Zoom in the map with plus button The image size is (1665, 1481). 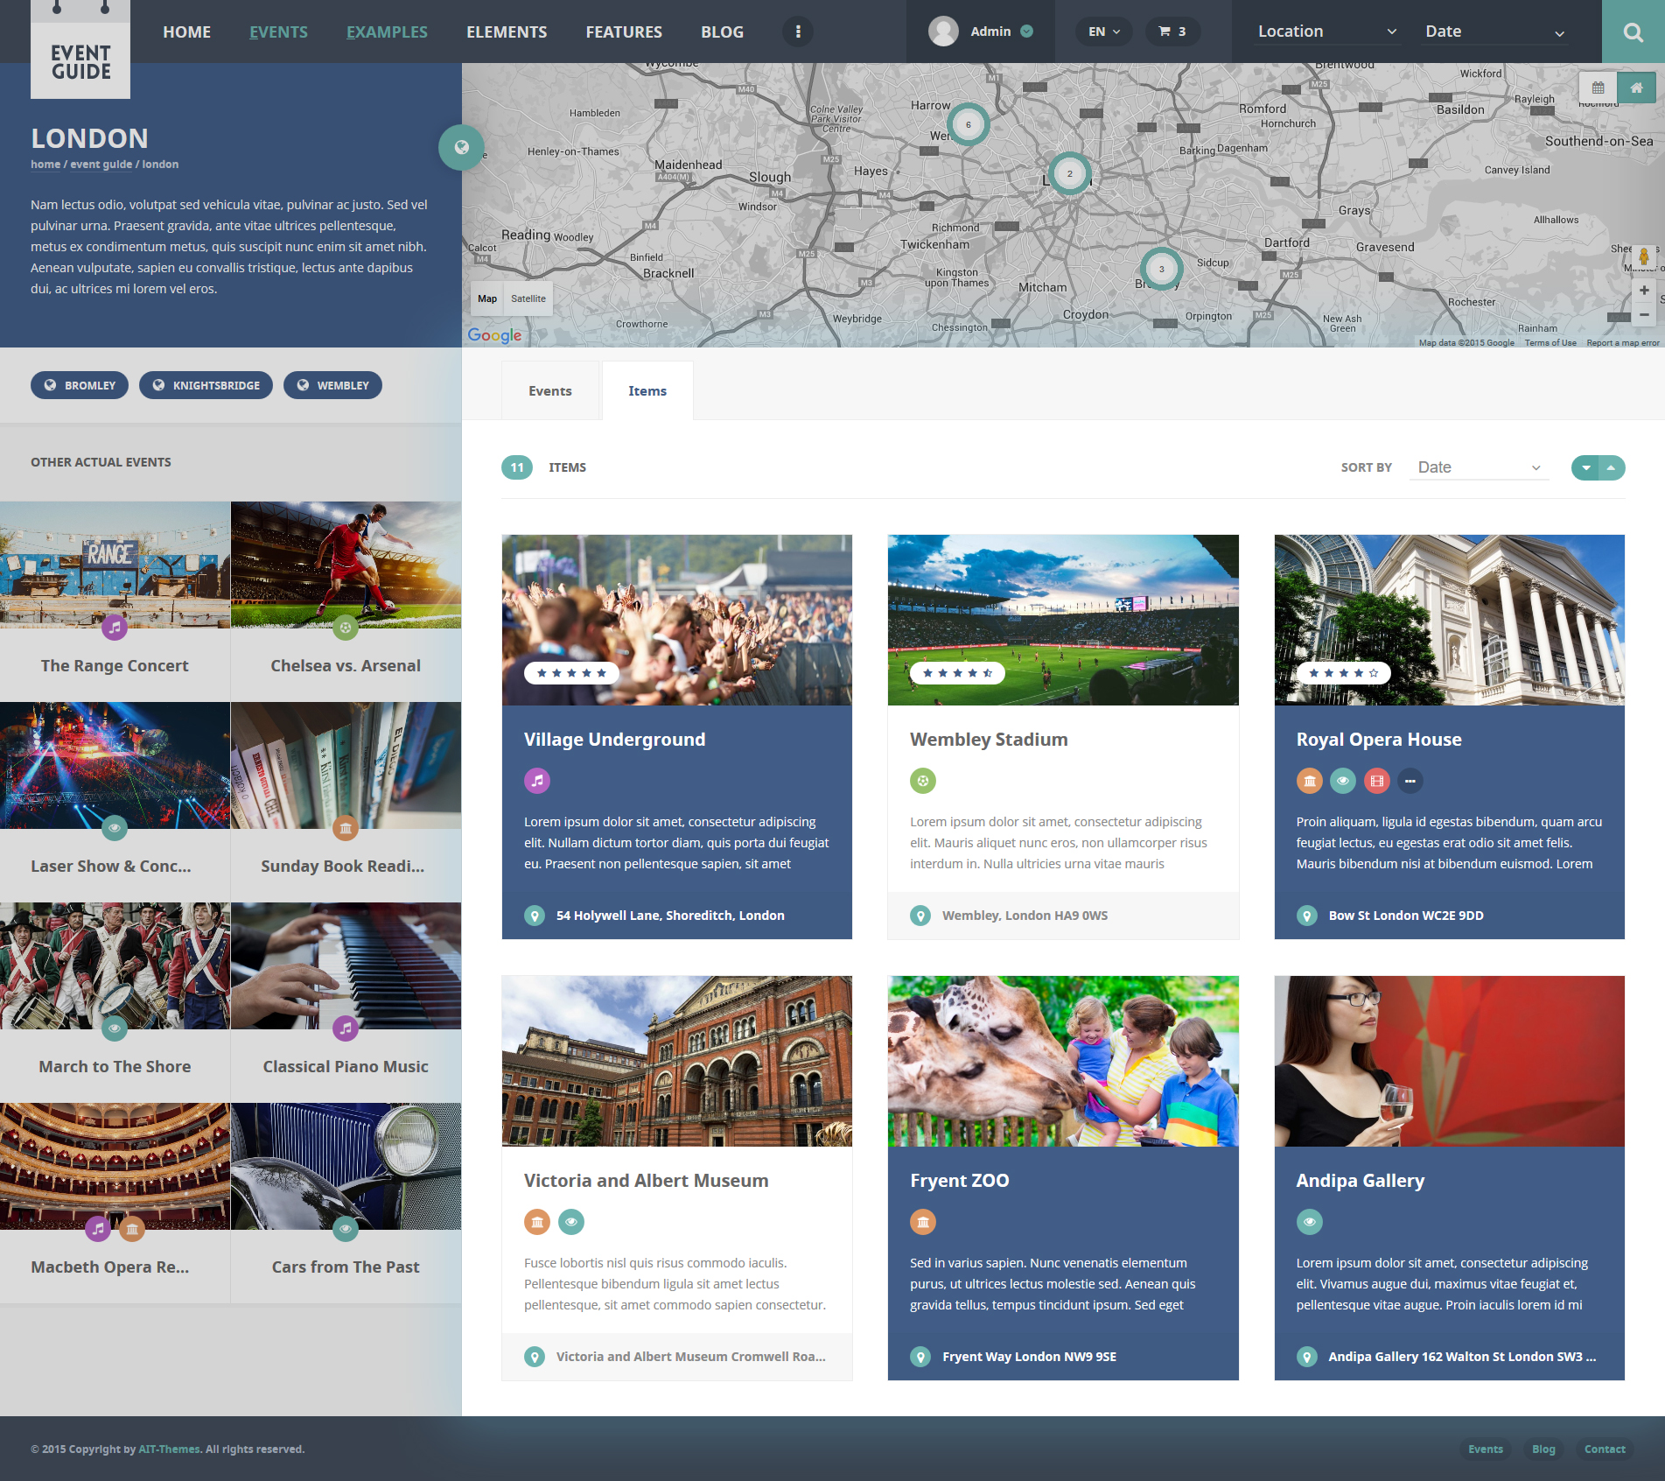coord(1644,290)
